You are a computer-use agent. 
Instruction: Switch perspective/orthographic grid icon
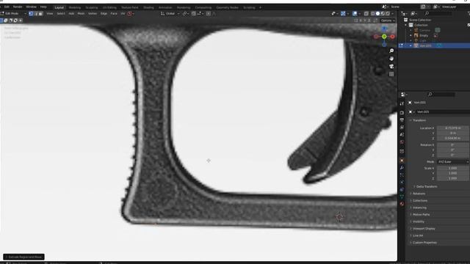tap(391, 74)
